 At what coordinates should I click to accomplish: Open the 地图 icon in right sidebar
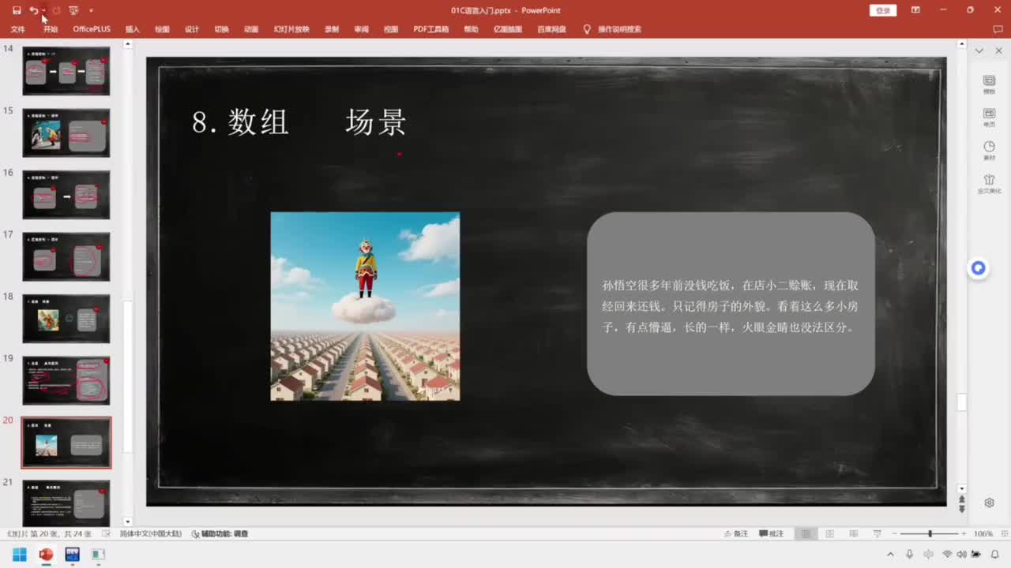pos(989,118)
